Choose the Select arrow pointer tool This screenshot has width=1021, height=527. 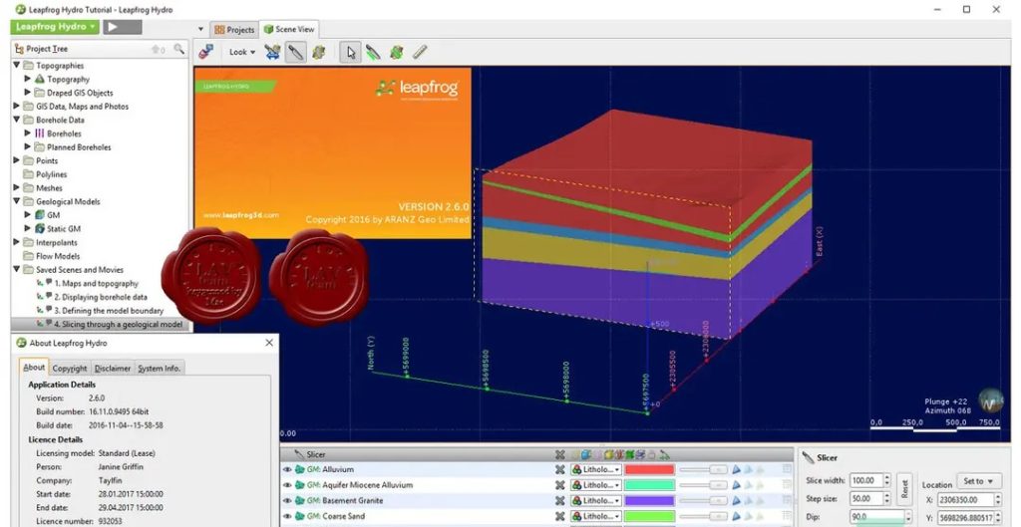point(351,52)
